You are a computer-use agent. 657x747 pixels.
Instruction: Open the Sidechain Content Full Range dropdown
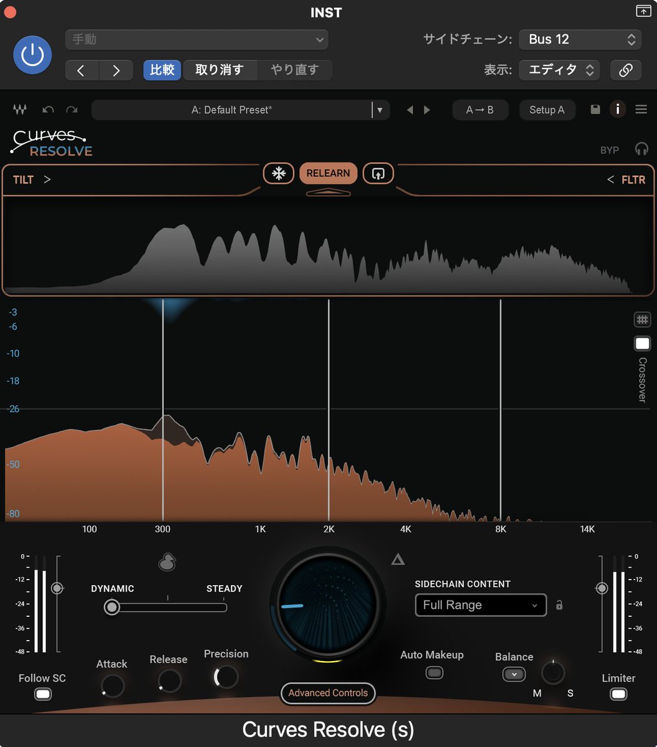point(480,605)
